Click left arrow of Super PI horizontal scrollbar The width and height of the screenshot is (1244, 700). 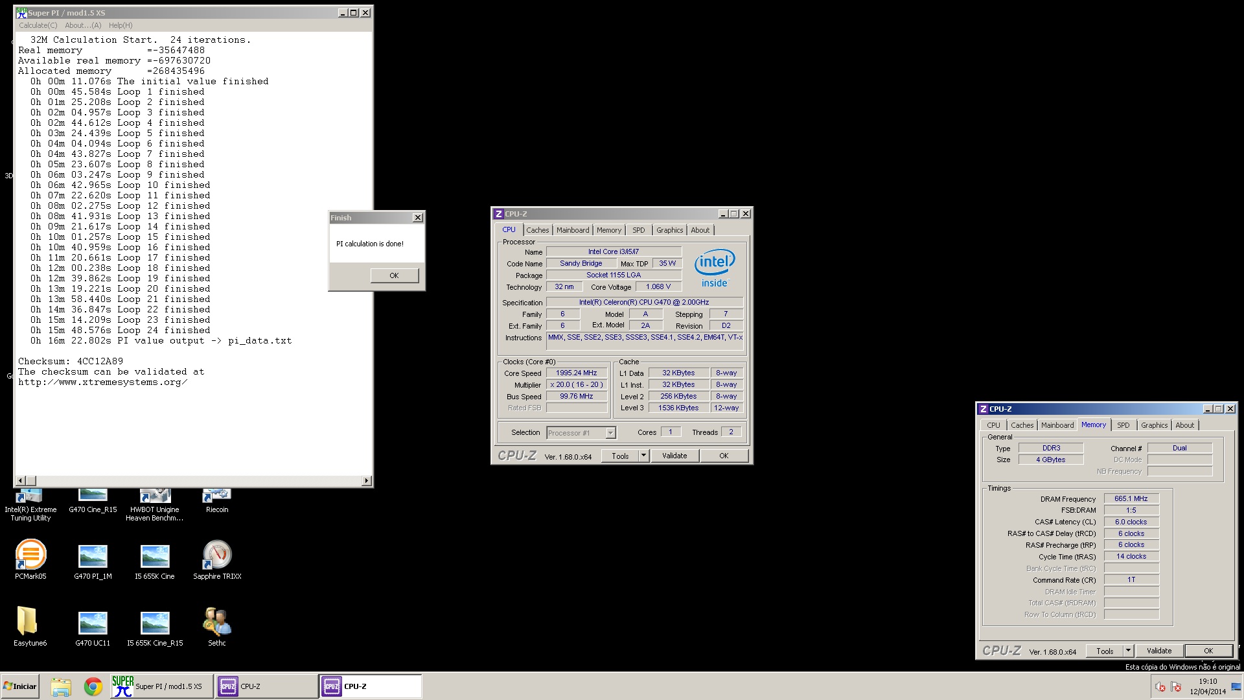[20, 480]
